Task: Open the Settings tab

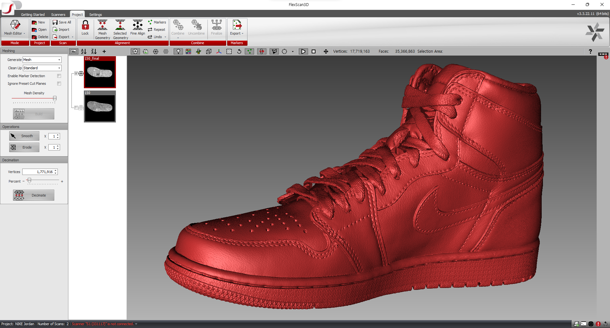Action: (x=95, y=15)
